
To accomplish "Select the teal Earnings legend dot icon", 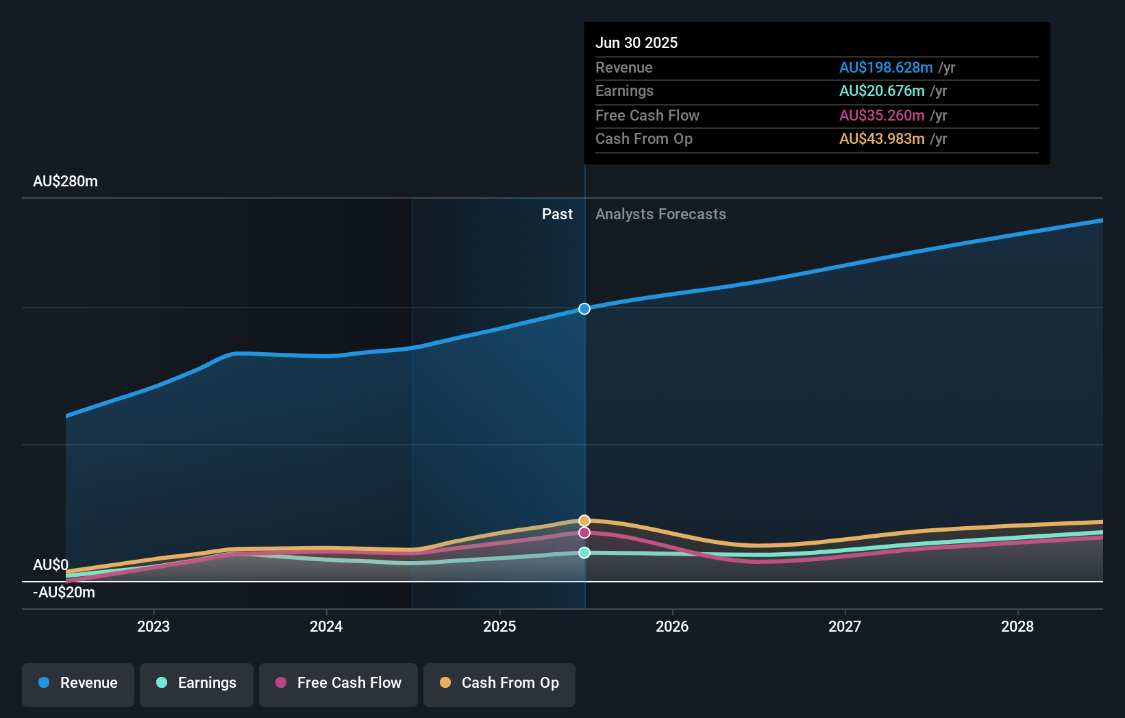I will pyautogui.click(x=161, y=683).
